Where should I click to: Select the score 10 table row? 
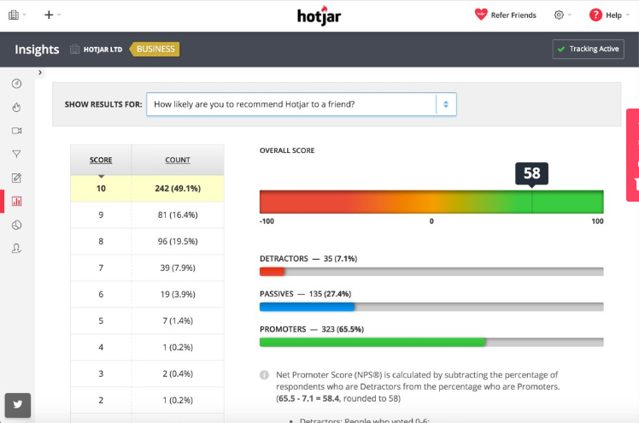coord(147,188)
